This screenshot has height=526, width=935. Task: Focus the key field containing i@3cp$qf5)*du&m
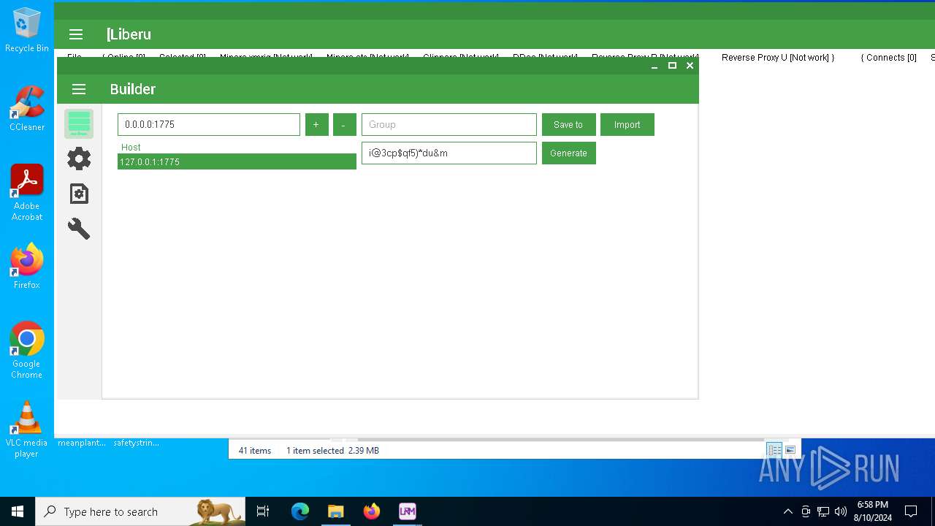[x=449, y=153]
